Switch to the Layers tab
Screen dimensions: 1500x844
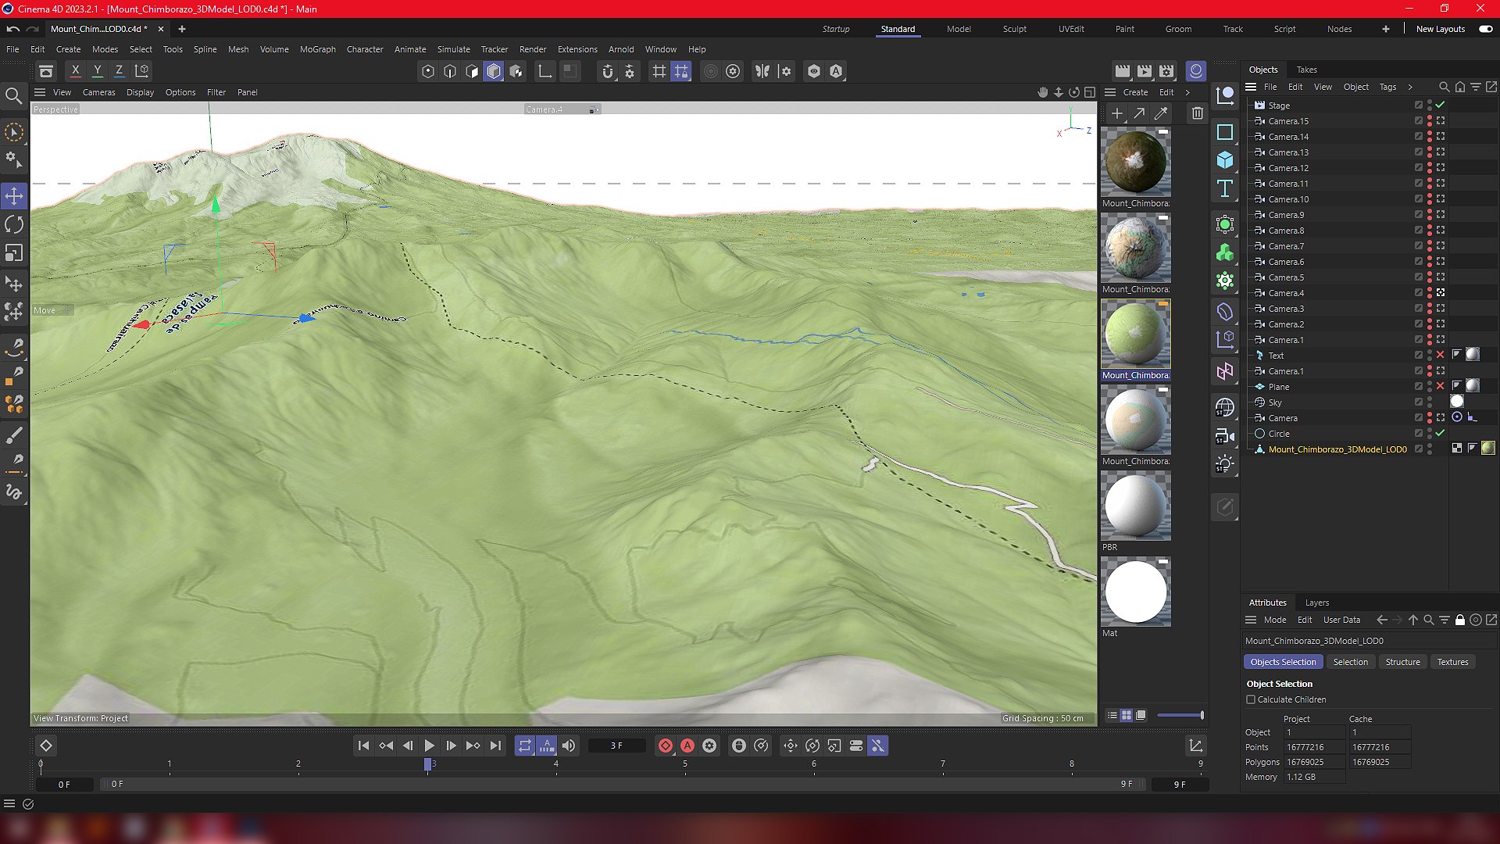pyautogui.click(x=1317, y=603)
